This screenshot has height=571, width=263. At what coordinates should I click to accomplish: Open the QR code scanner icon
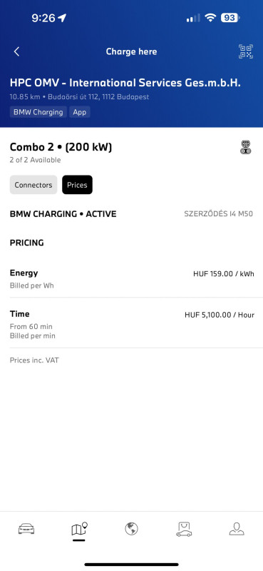point(246,51)
